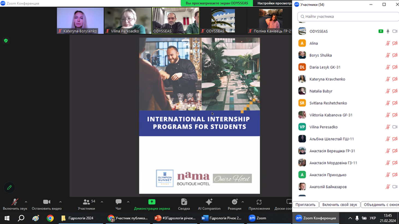Toggle the microphone unmute button
The height and width of the screenshot is (224, 399).
(15, 202)
